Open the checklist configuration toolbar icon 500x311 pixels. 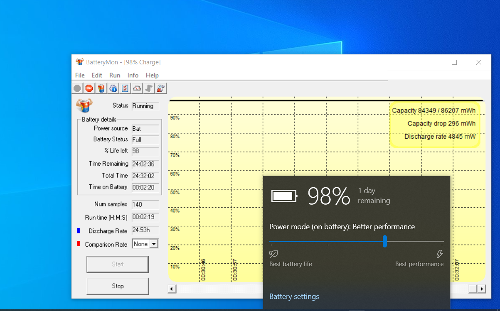125,88
